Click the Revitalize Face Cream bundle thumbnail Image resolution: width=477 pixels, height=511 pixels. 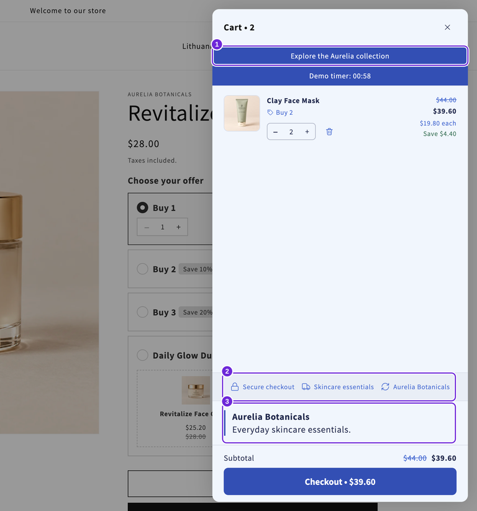tap(196, 390)
